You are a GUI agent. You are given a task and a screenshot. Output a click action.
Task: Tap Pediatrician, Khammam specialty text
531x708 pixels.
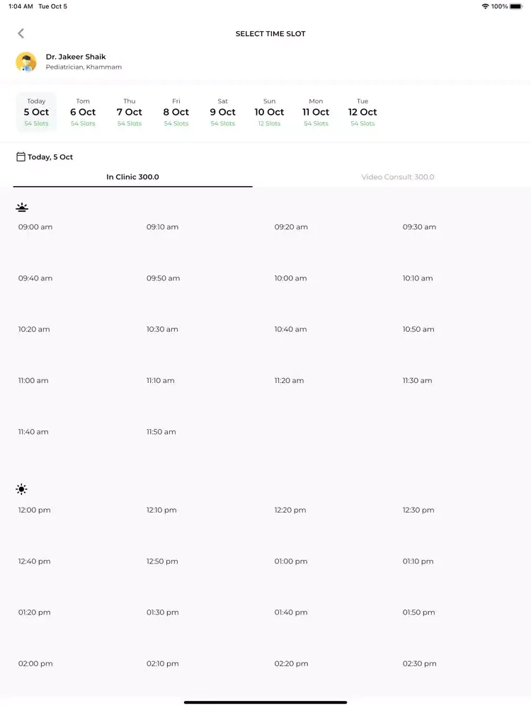pyautogui.click(x=84, y=67)
